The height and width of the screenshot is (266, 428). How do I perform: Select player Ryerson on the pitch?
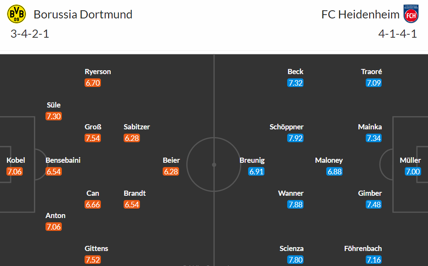[x=98, y=72]
